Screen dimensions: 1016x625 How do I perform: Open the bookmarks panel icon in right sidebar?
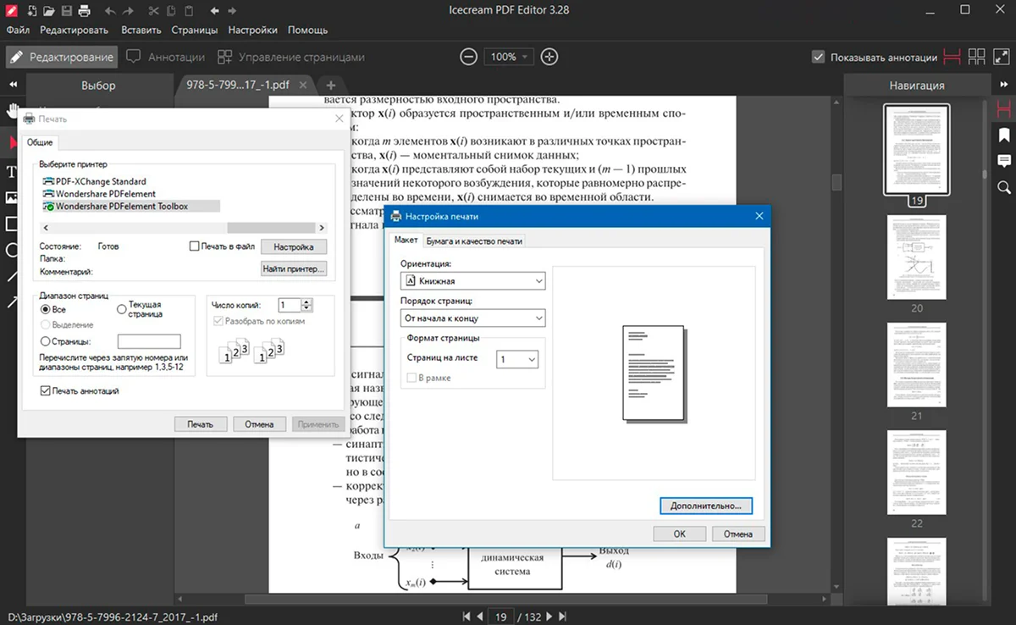click(1004, 135)
